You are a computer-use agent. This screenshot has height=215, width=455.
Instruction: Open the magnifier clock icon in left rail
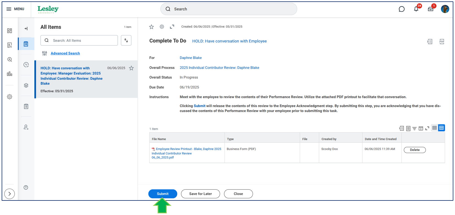click(10, 60)
